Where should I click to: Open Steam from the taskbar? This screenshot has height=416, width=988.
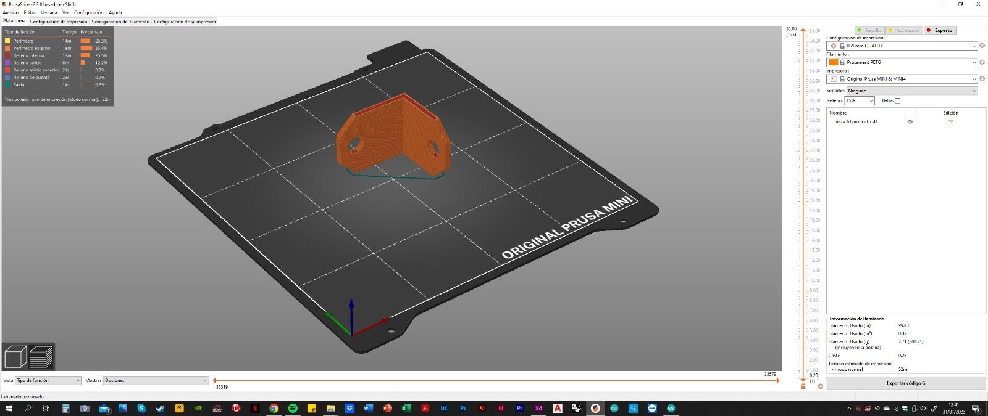[160, 408]
